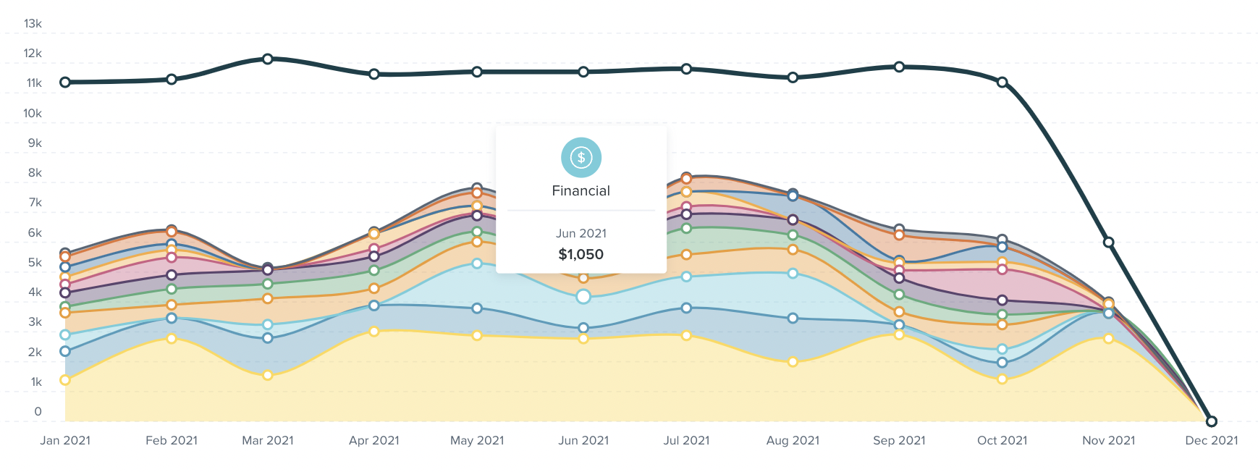Click the 'Oct 2021' x-axis label
This screenshot has height=472, width=1258.
1002,440
